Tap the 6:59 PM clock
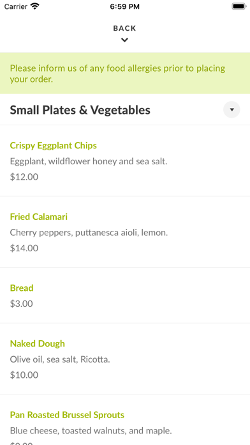 (124, 6)
